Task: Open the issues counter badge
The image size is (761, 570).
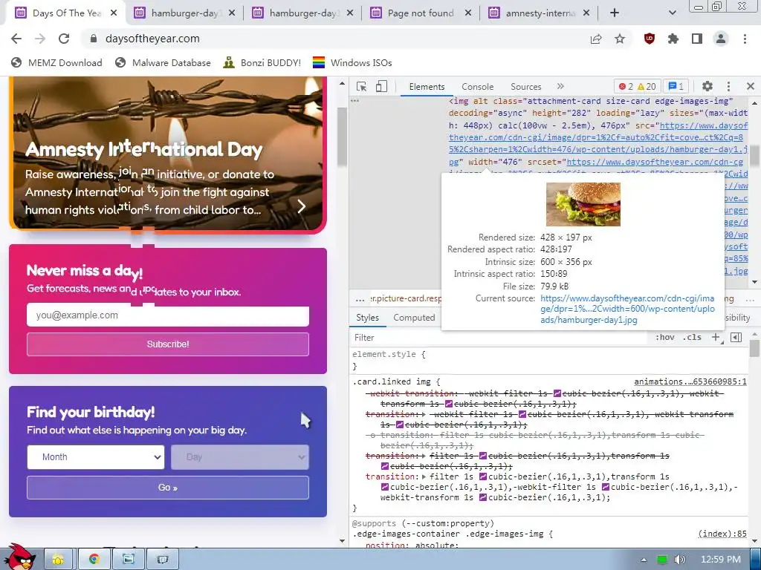Action: click(676, 86)
